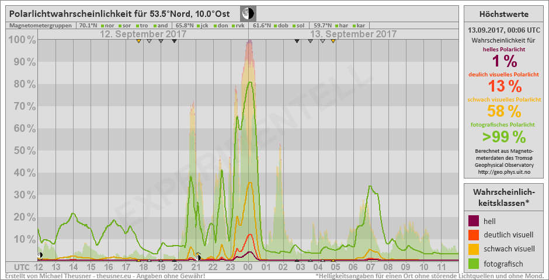Click the 58 % schwach visuelles value
549x280 pixels.
504,111
